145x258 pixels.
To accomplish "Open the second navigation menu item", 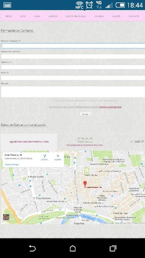I will pos(23,16).
